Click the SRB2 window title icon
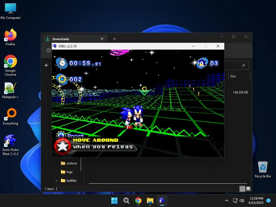276x207 pixels. [55, 46]
